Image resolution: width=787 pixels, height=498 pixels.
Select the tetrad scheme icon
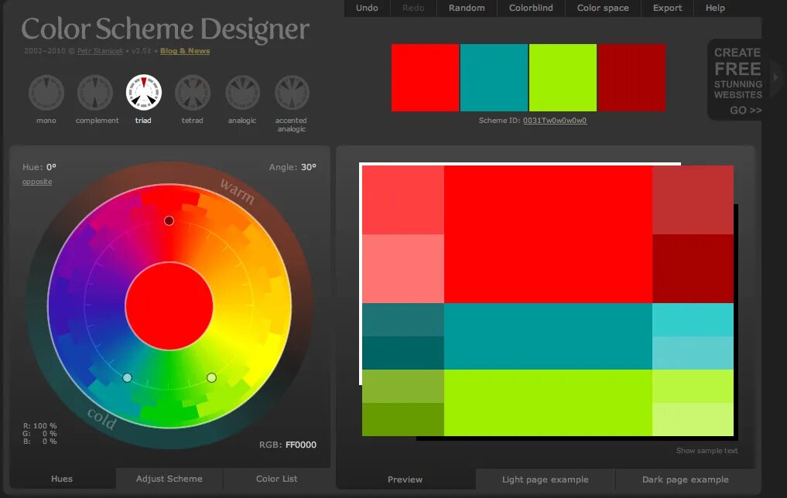(x=193, y=93)
